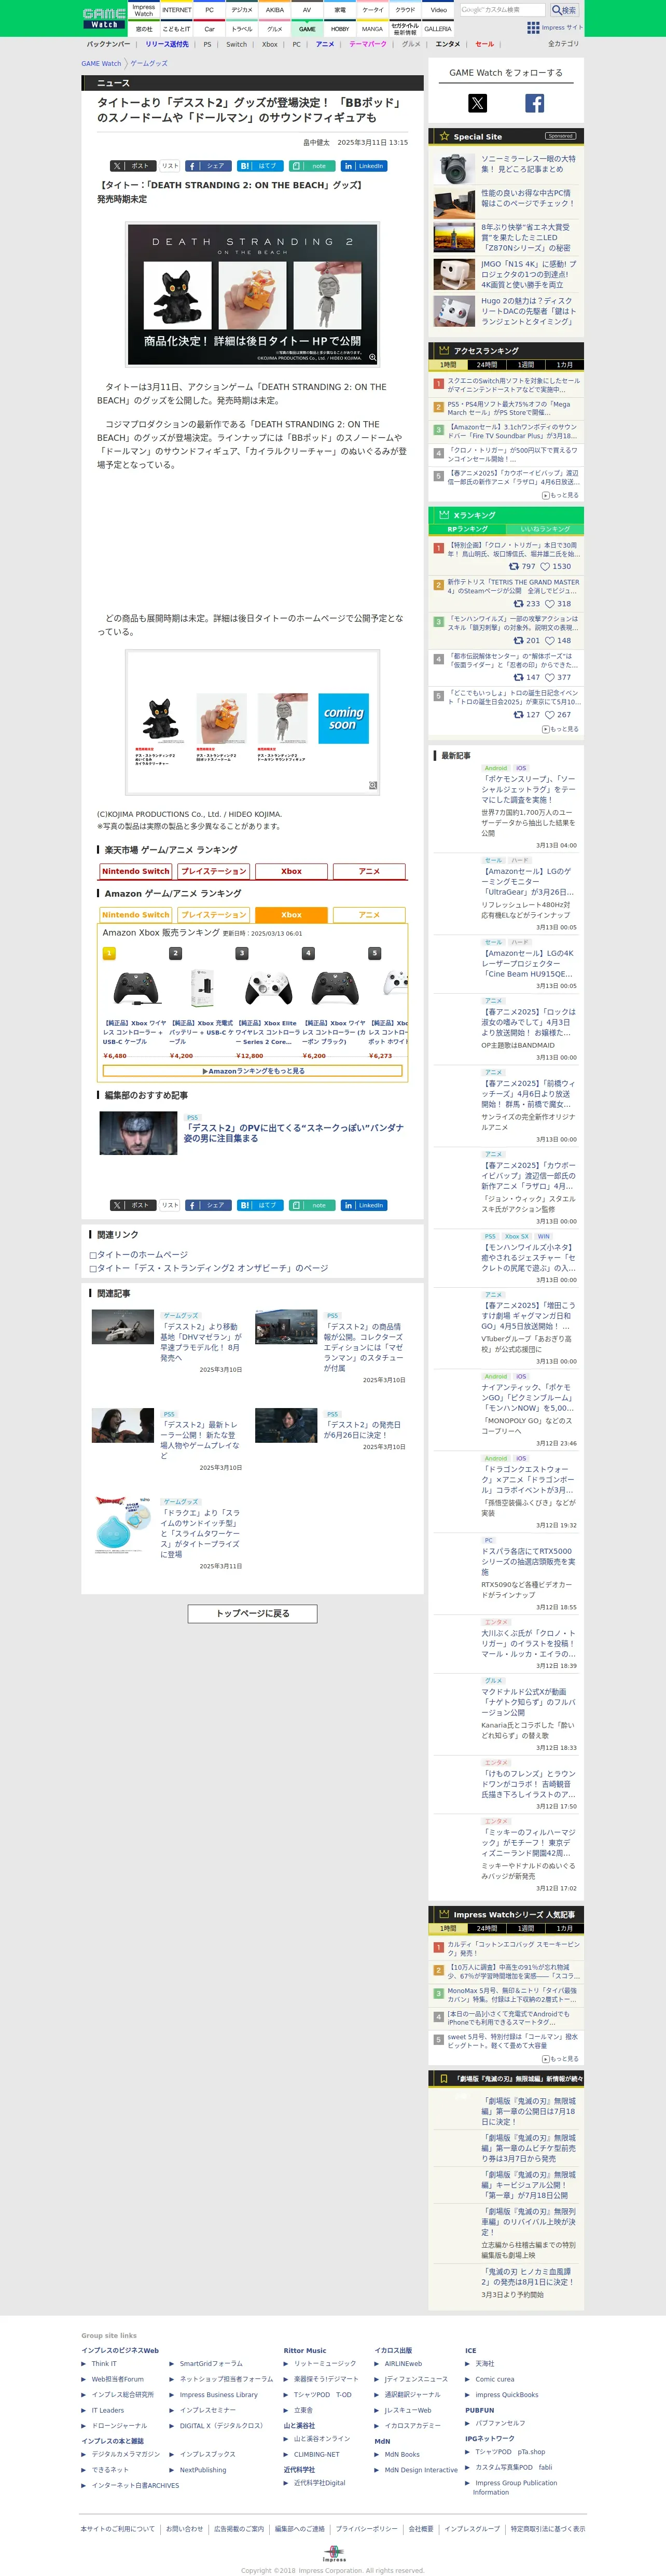This screenshot has width=666, height=2576.
Task: Click retweet icon beside count 797
Action: point(514,566)
